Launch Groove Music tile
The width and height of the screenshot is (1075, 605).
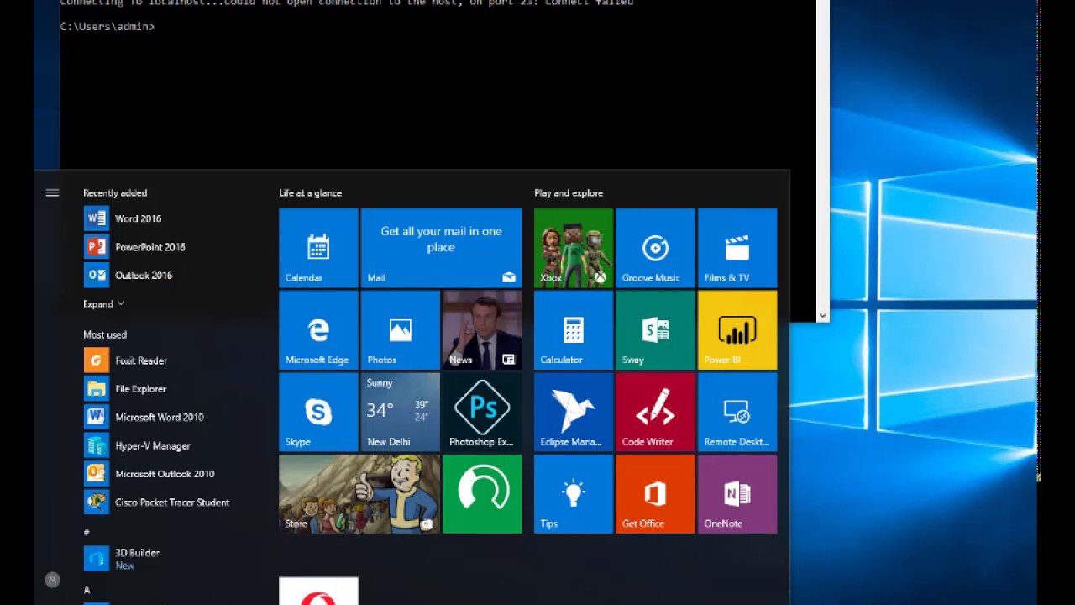pos(655,248)
